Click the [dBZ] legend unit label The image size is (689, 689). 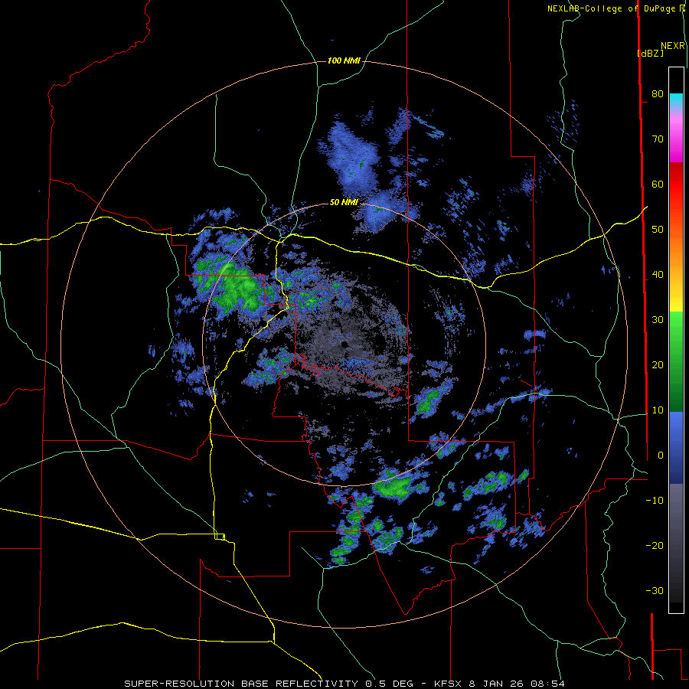pyautogui.click(x=650, y=53)
